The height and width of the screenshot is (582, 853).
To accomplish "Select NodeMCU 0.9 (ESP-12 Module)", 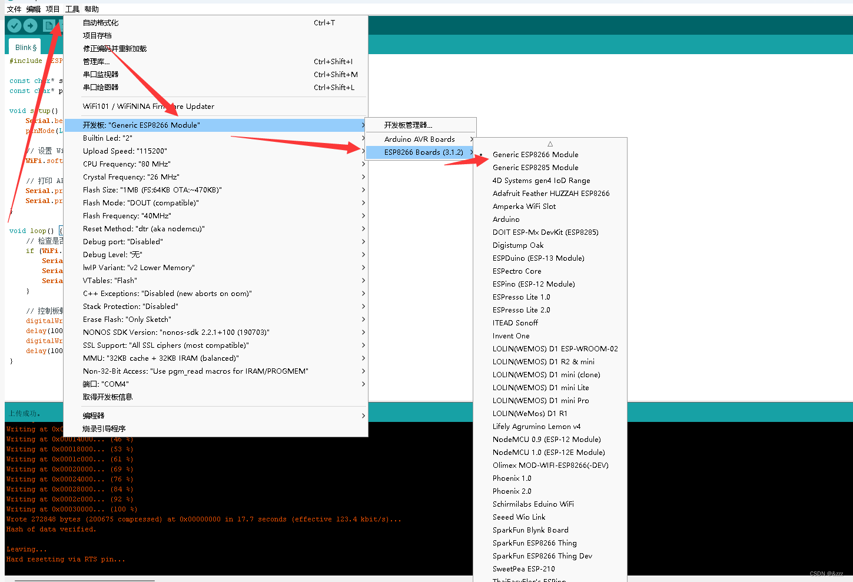I will pyautogui.click(x=550, y=439).
